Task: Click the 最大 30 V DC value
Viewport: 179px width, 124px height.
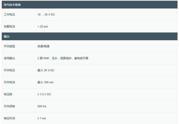Action: tap(46, 70)
